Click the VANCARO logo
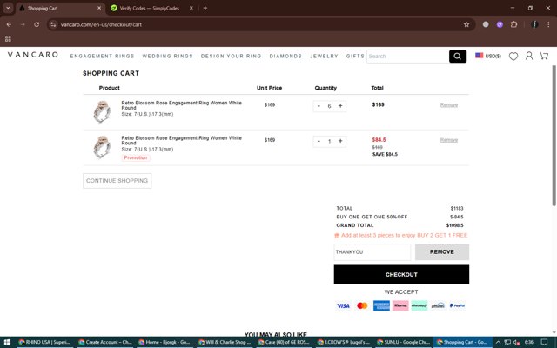The width and height of the screenshot is (557, 348). [x=33, y=55]
